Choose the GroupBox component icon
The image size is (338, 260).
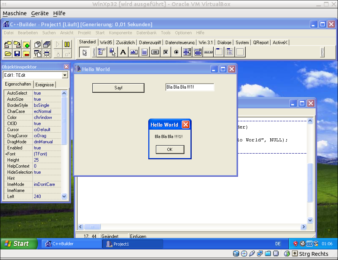pyautogui.click(x=219, y=52)
